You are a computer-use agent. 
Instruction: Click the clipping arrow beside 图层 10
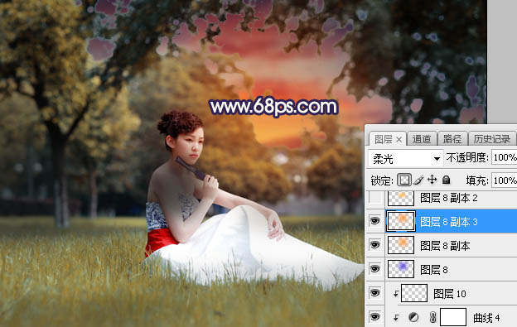click(396, 293)
